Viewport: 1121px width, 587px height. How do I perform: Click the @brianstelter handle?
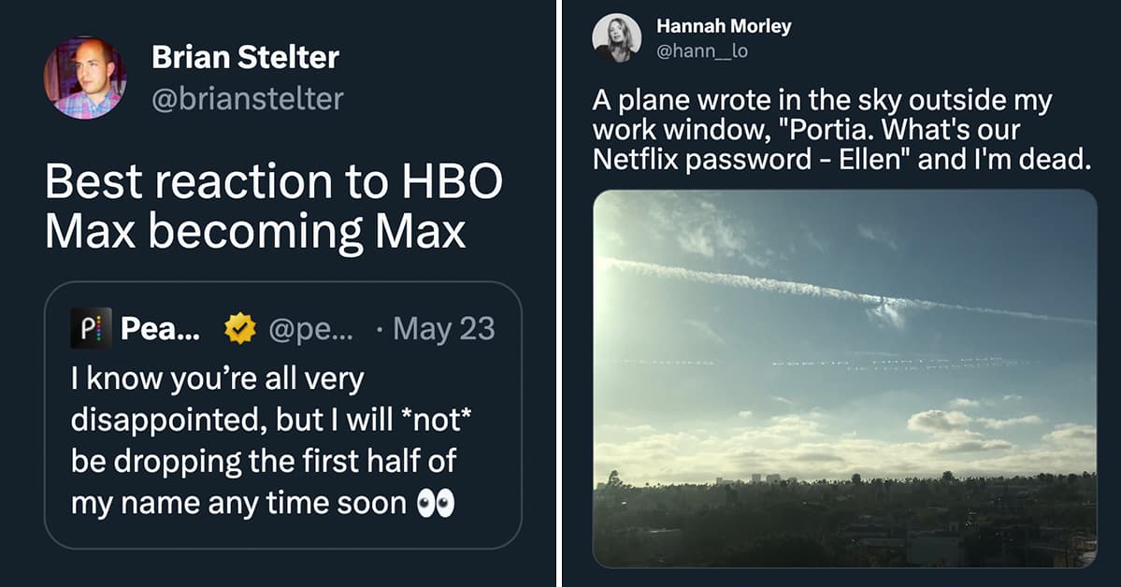click(x=250, y=99)
